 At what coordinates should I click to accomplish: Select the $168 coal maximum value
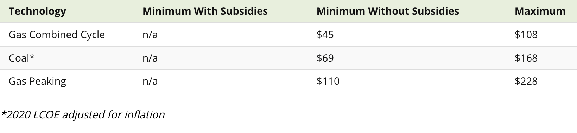[x=526, y=58]
